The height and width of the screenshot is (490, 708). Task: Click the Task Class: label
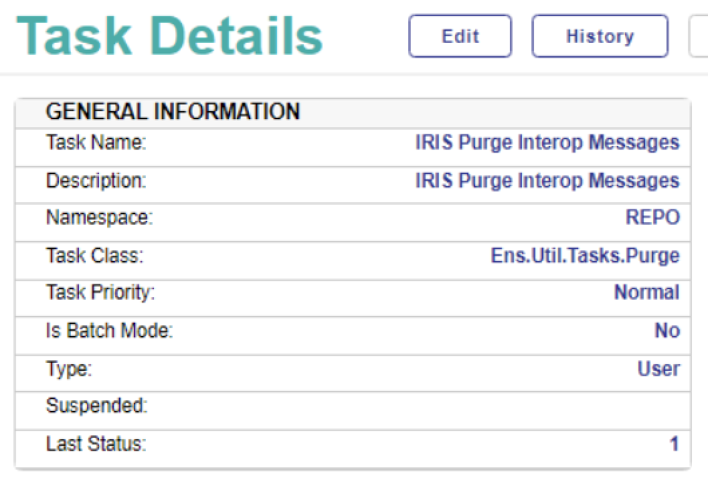pos(94,256)
